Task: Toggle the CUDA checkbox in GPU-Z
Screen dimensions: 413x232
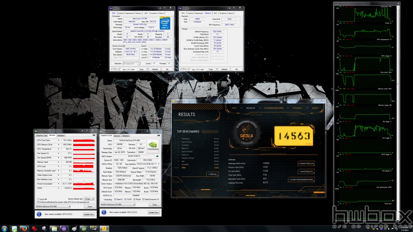Action: click(x=125, y=199)
